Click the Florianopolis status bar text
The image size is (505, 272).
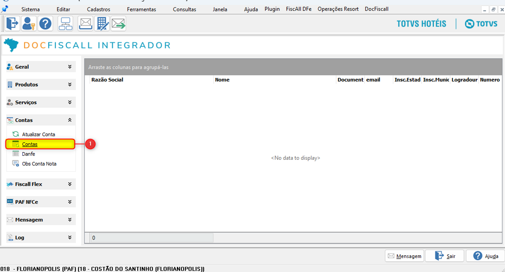pyautogui.click(x=102, y=269)
